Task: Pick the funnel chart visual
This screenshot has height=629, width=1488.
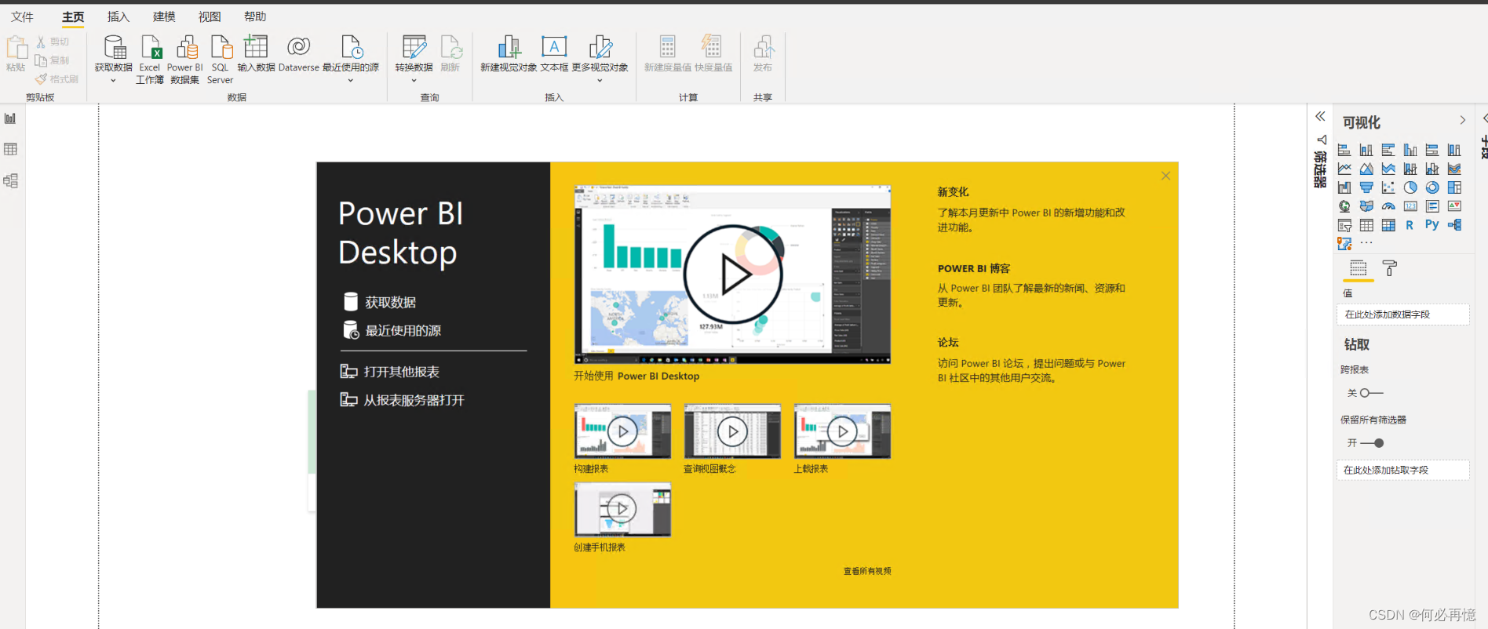Action: 1366,187
